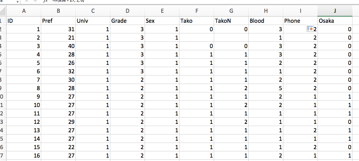Screen dimensions: 359x161
Task: Select the empty Tako cell for ID 2
Action: click(196, 38)
